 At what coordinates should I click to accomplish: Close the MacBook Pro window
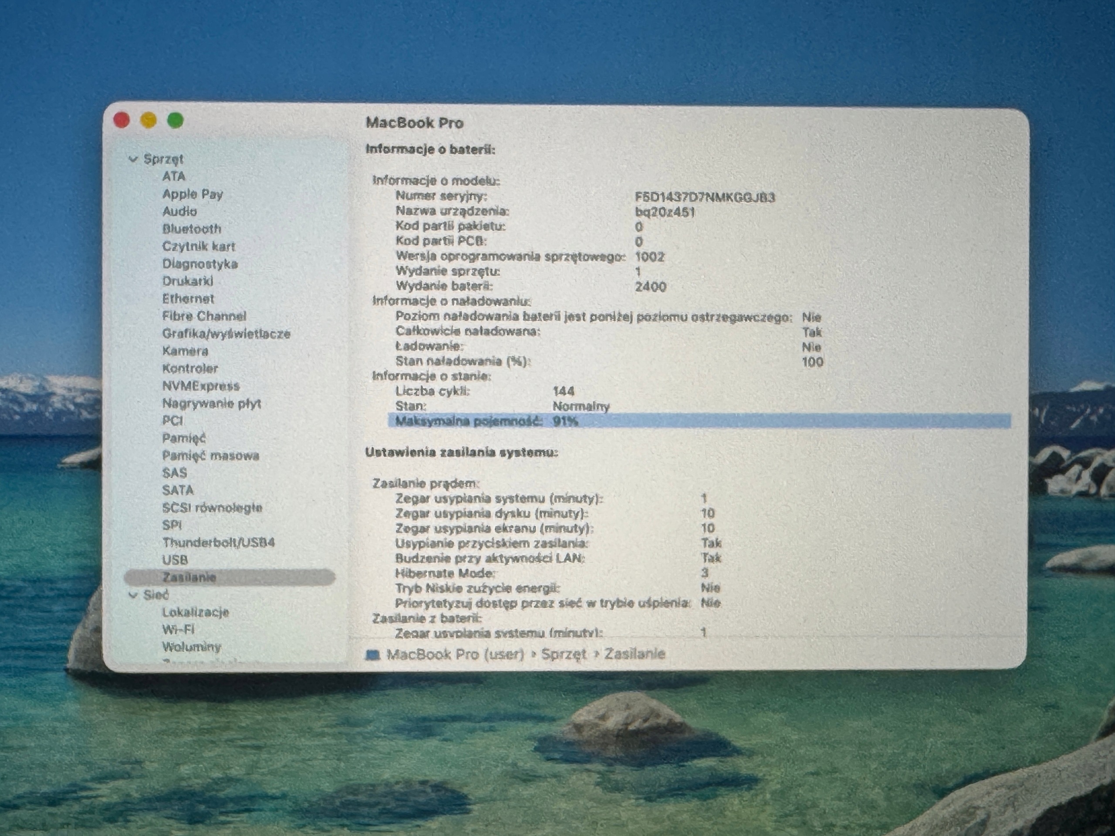[122, 121]
